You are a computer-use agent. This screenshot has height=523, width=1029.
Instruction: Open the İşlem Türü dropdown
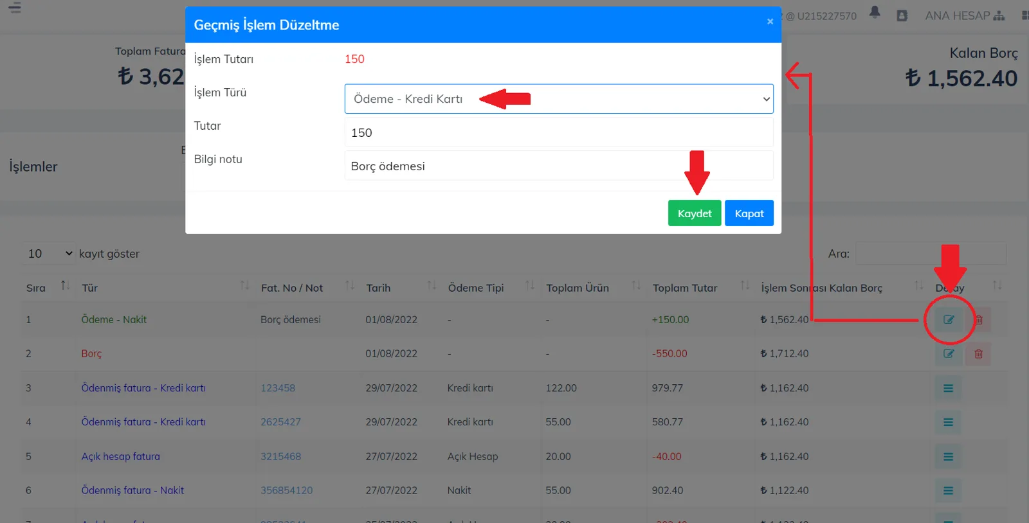(559, 99)
